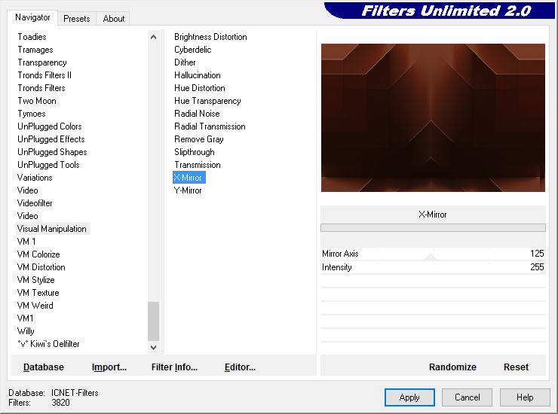Screen dimensions: 558x414
Task: Pick the Radial Noise filter
Action: coord(197,114)
